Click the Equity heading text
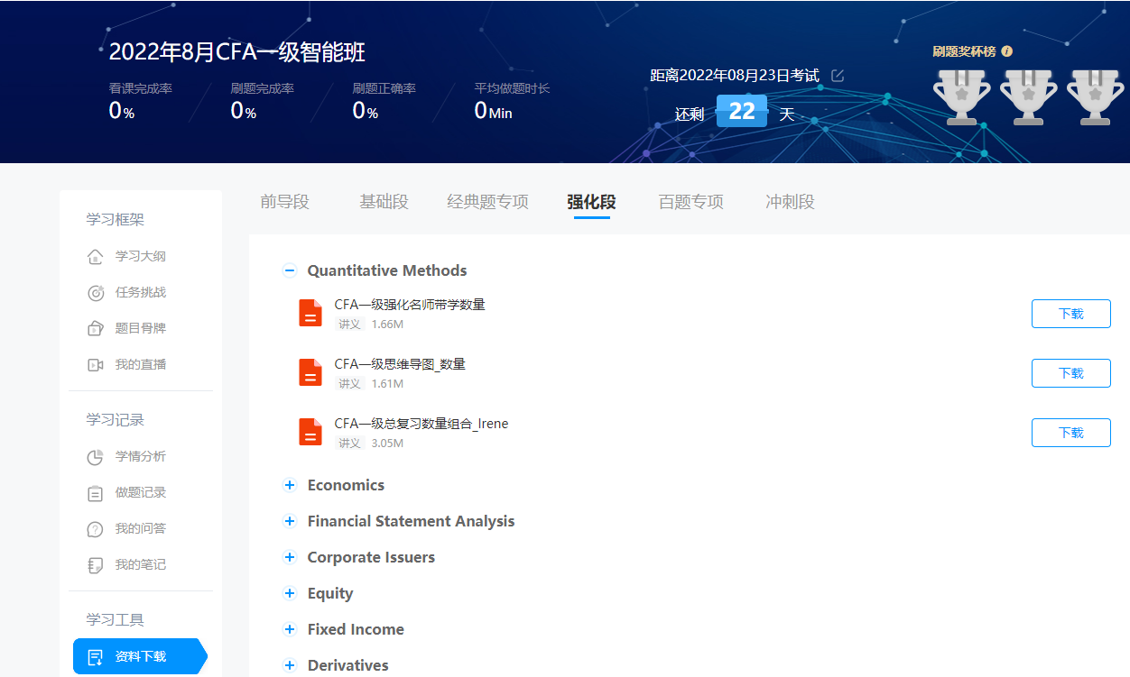 (x=330, y=593)
